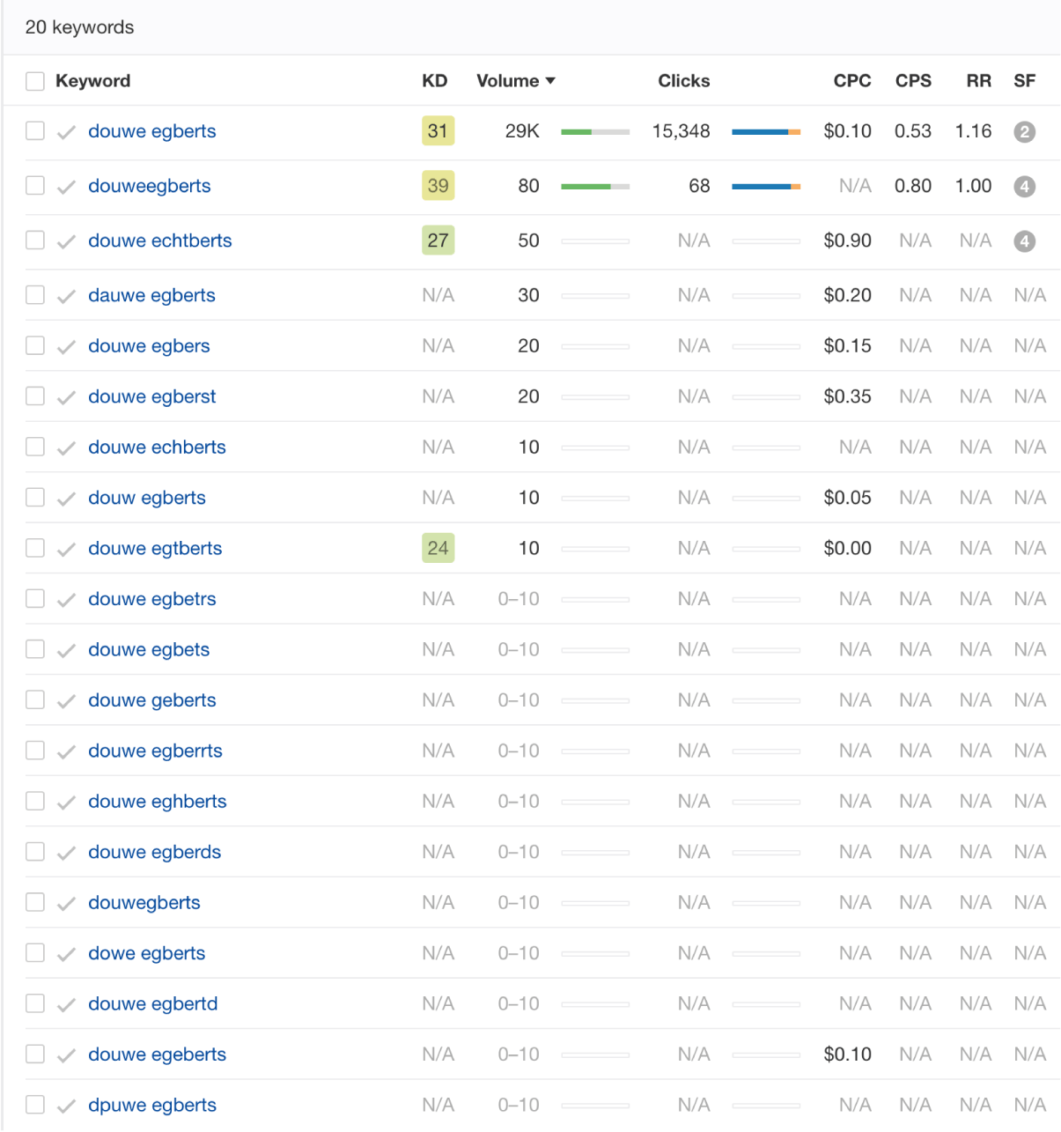
Task: Open the dpuwe egberts keyword link
Action: pos(152,1105)
